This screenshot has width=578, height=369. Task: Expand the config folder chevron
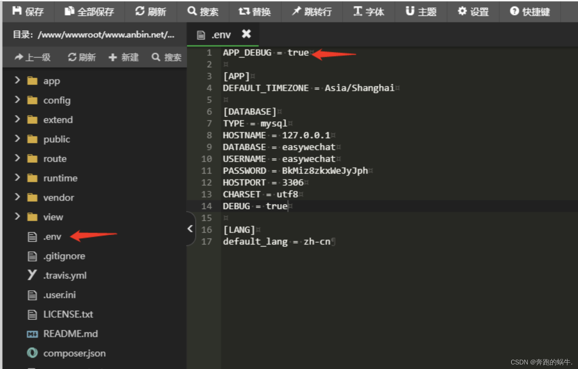pyautogui.click(x=17, y=100)
